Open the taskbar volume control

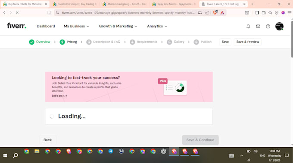tap(256, 151)
